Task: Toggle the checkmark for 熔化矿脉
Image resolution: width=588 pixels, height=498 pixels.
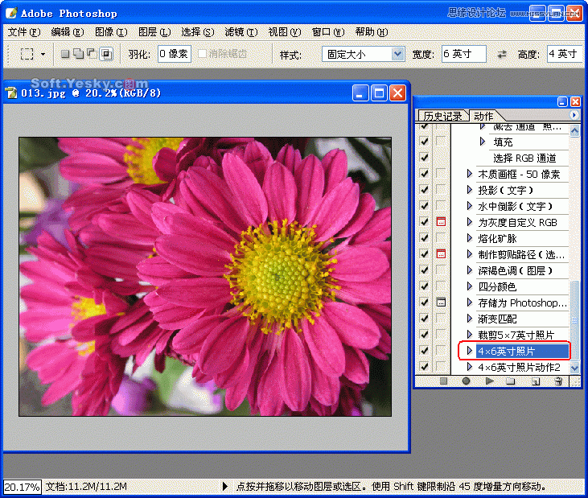Action: pyautogui.click(x=425, y=238)
